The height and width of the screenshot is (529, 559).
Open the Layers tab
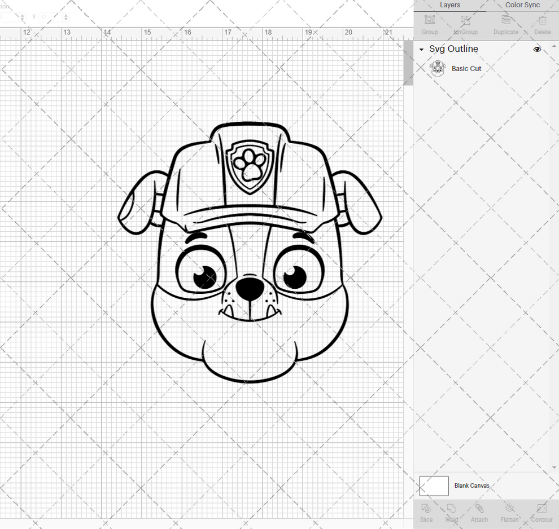click(x=450, y=5)
